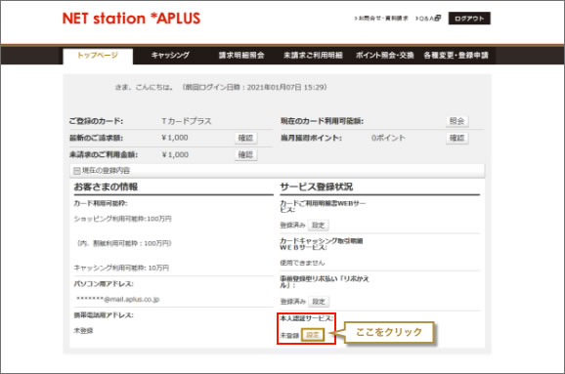Click the masked @mail.aplus.co.jp address

coord(118,300)
